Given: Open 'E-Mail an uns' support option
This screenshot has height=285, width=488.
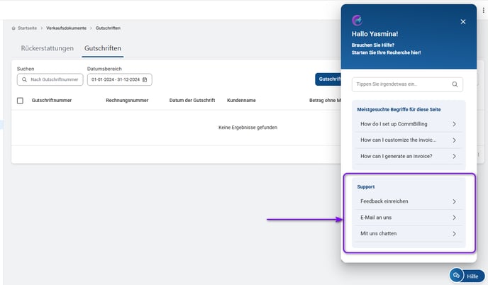Looking at the screenshot, I should click(x=408, y=218).
